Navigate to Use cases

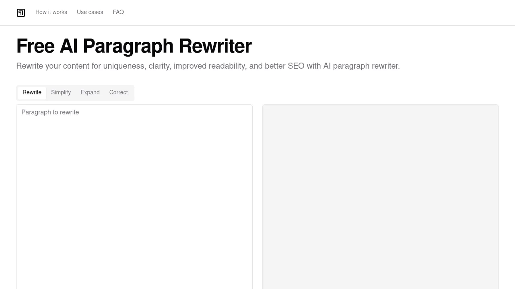pyautogui.click(x=90, y=12)
